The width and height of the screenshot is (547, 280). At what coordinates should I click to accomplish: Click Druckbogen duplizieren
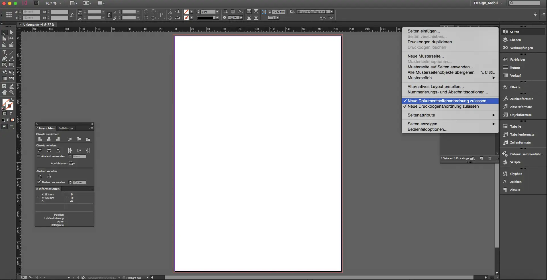click(430, 42)
